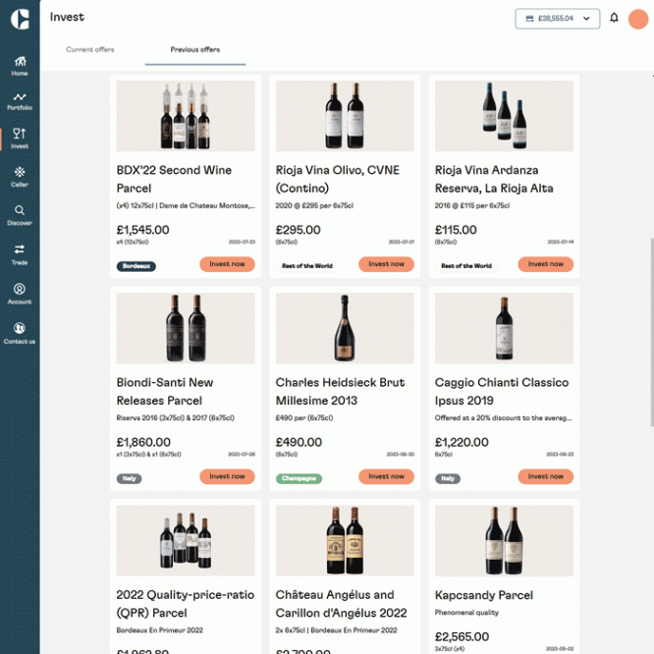654x654 pixels.
Task: Open Biondi-Santi New Releases Parcel title
Action: [x=165, y=392]
